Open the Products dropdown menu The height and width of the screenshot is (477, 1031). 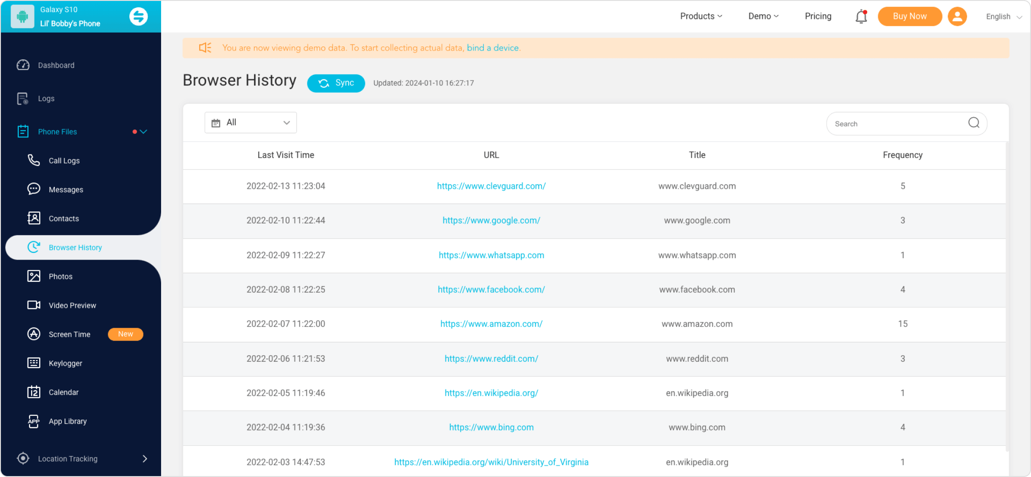701,16
